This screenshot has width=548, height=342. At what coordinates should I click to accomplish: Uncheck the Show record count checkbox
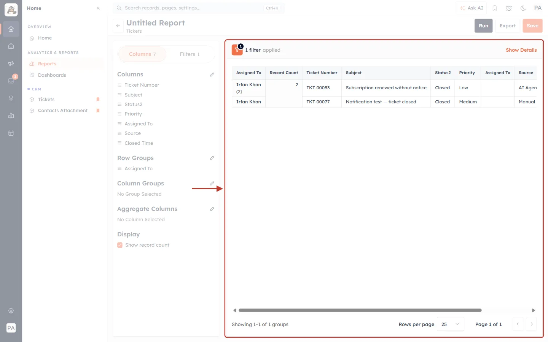(x=120, y=245)
